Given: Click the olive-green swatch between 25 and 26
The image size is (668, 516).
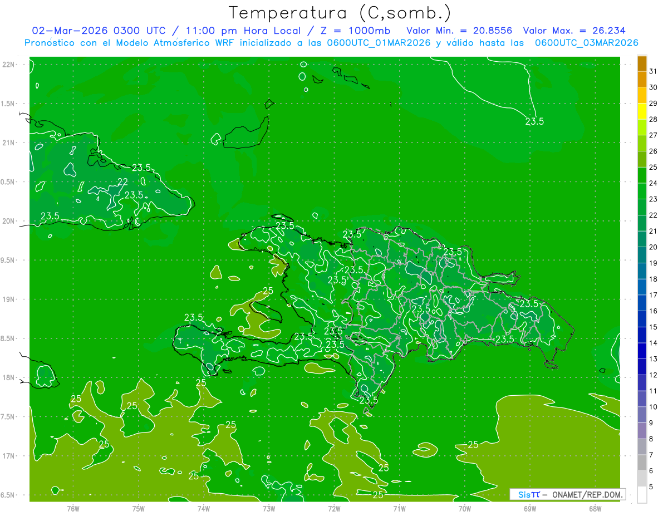Looking at the screenshot, I should click(x=642, y=159).
